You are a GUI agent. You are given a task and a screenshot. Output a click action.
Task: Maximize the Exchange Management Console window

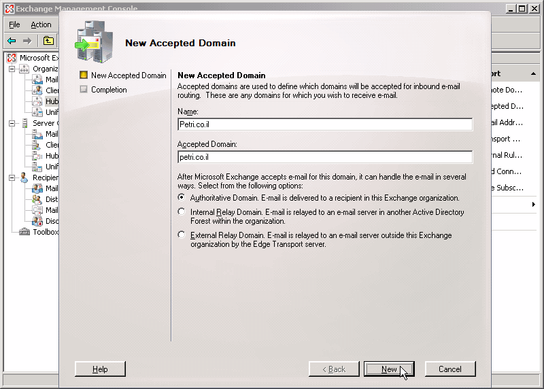522,9
